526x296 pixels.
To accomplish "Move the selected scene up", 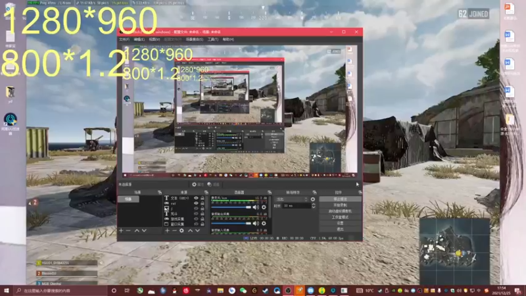I will pos(137,231).
